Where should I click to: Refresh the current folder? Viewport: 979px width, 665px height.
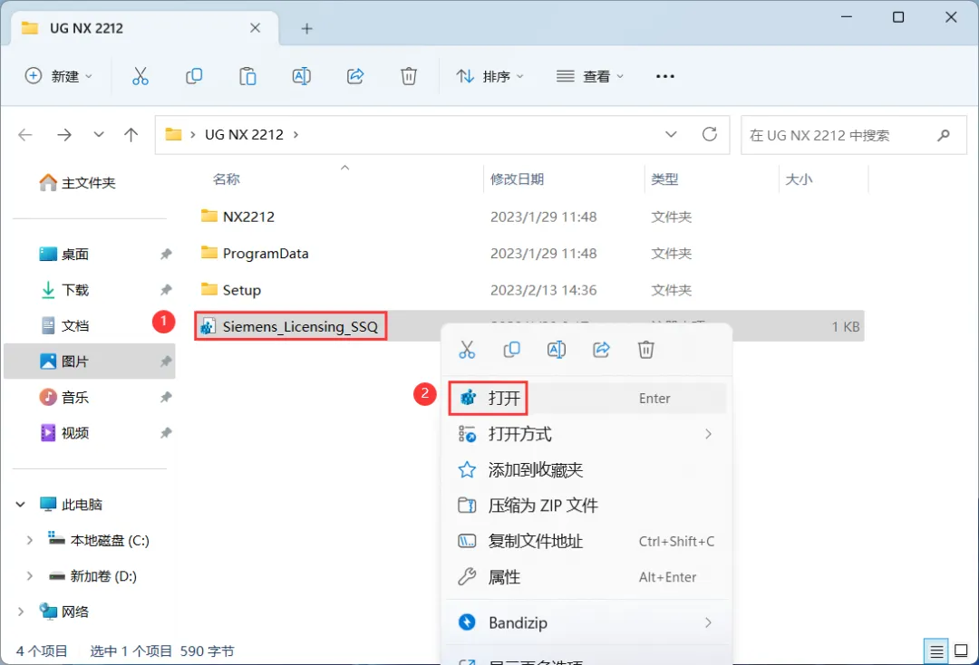click(x=709, y=134)
